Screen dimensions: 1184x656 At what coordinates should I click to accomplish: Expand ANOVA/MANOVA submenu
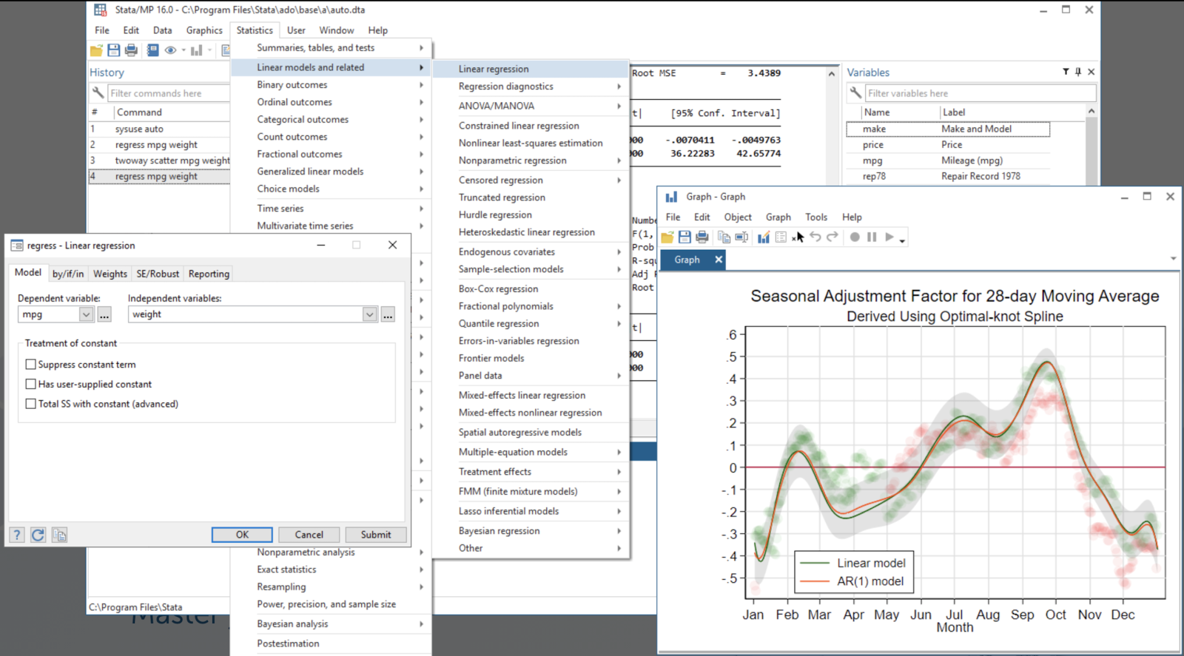coord(530,106)
